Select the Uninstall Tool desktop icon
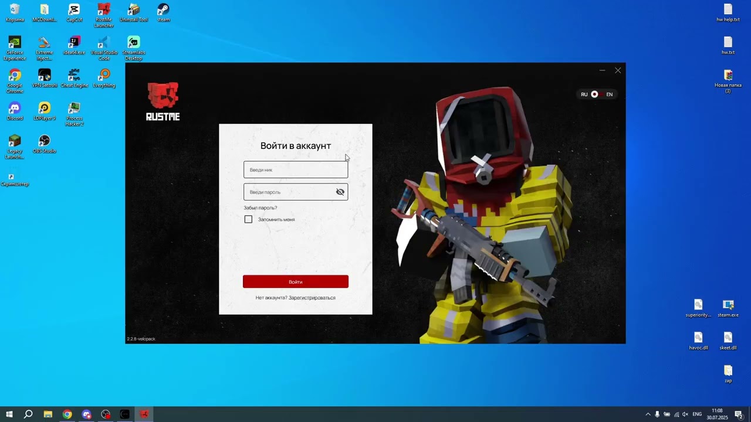The height and width of the screenshot is (422, 751). point(134,13)
